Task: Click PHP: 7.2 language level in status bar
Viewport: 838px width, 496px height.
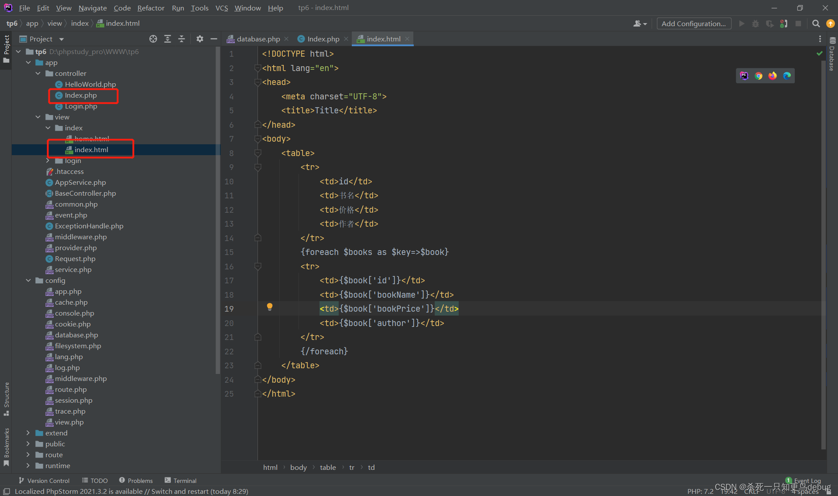Action: (x=700, y=491)
